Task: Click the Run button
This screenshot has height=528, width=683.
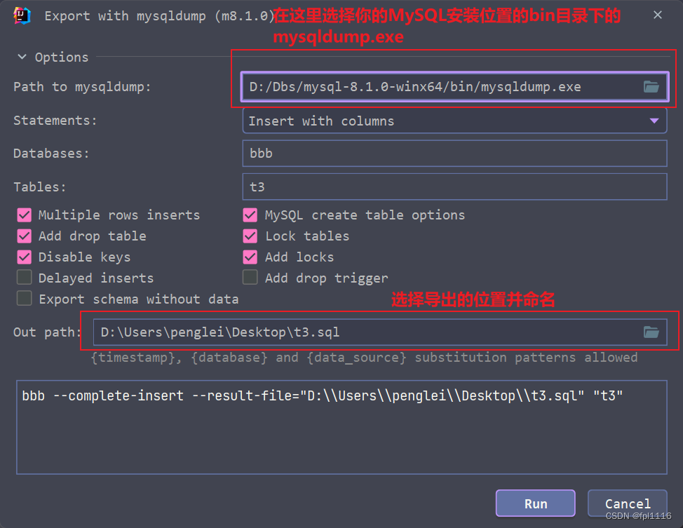Action: tap(535, 503)
